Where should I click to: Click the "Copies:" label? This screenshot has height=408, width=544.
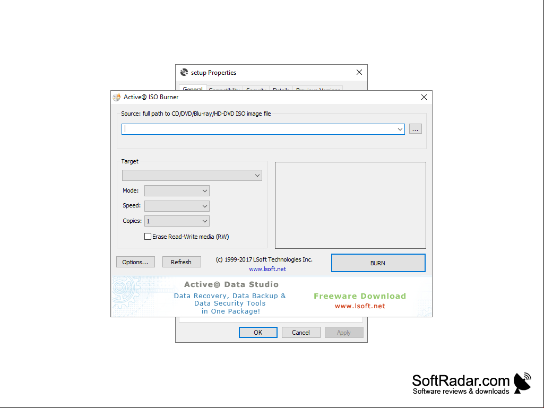(x=132, y=221)
